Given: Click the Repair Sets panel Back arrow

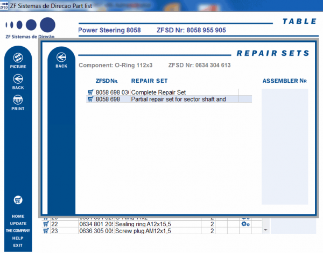Looking at the screenshot, I should coord(61,57).
